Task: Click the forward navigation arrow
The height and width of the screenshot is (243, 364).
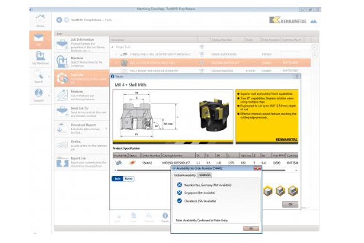Action: coord(66,20)
